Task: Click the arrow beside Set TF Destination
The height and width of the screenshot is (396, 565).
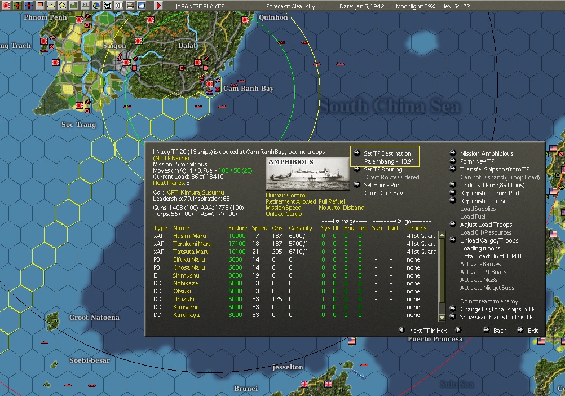Action: (x=357, y=153)
